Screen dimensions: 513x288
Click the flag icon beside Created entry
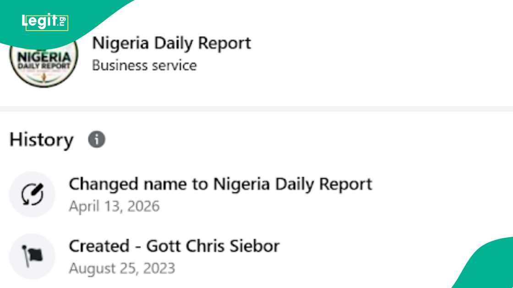click(31, 256)
